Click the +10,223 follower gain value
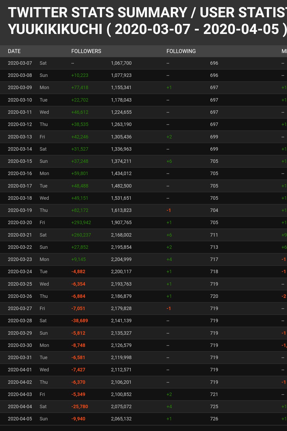The width and height of the screenshot is (287, 431). click(80, 75)
